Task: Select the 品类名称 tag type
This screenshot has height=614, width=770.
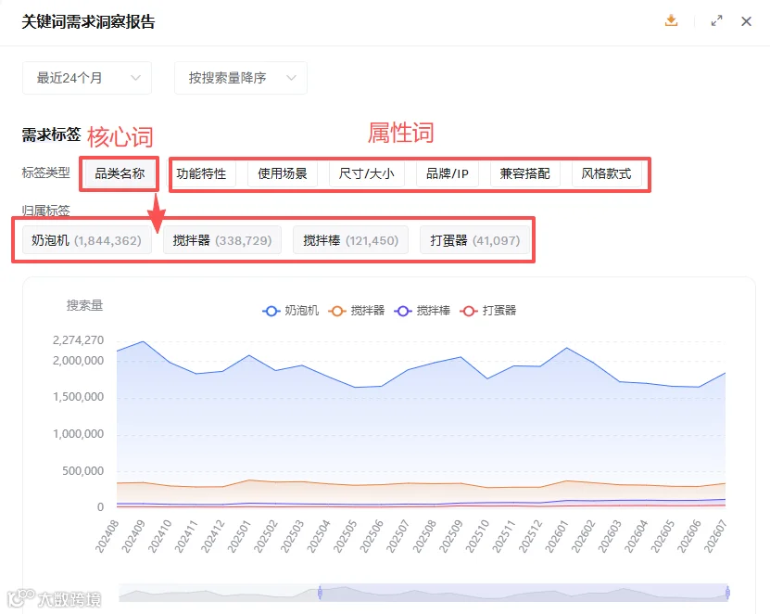Action: (120, 173)
